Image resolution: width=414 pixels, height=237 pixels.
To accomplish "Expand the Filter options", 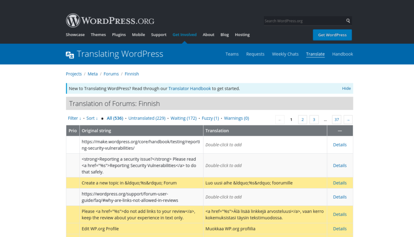I will click(74, 118).
